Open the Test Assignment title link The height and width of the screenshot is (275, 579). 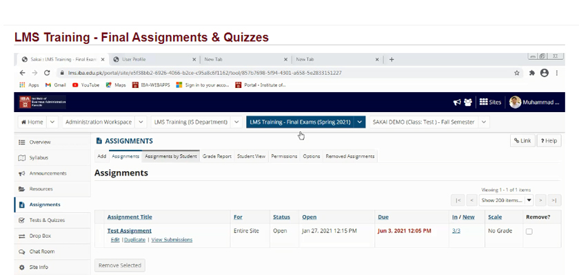coord(130,231)
